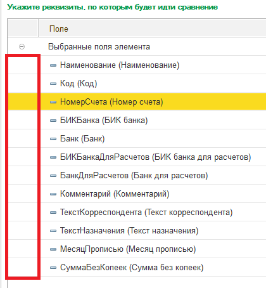Click the attribute icon beside Банк (Банк)
Viewport: 266px width, 288px height.
(53, 139)
